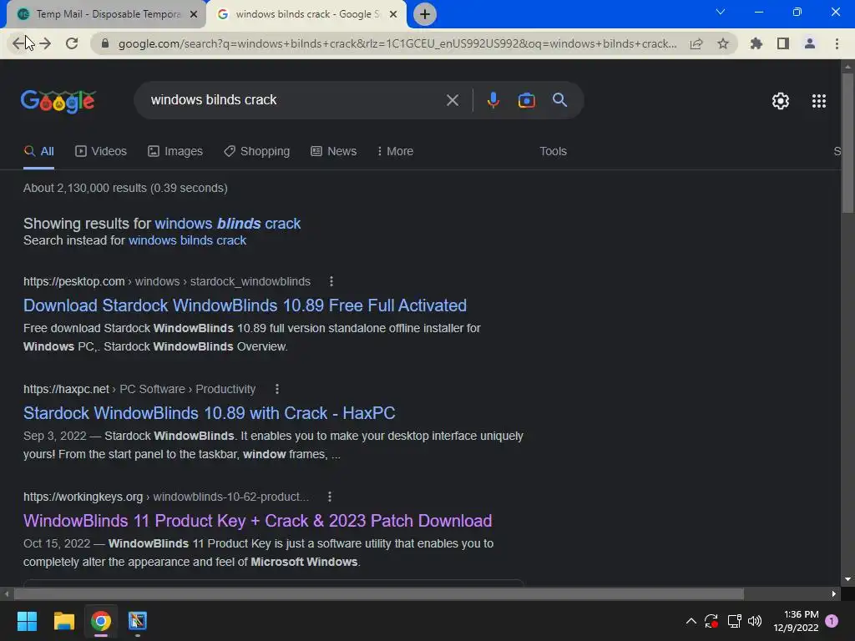The width and height of the screenshot is (855, 641).
Task: Close the windows bilnds crack tab
Action: (x=393, y=14)
